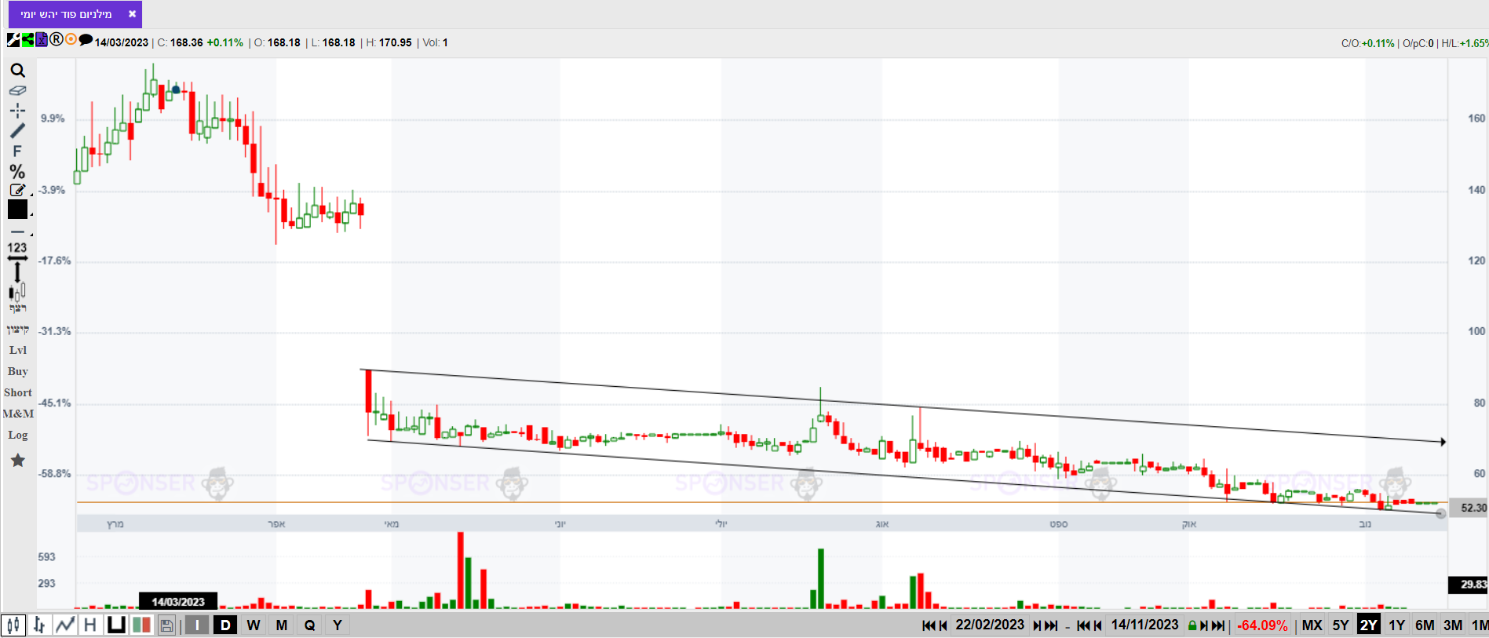Click the Lvl tool button
1489x638 pixels.
pyautogui.click(x=17, y=350)
